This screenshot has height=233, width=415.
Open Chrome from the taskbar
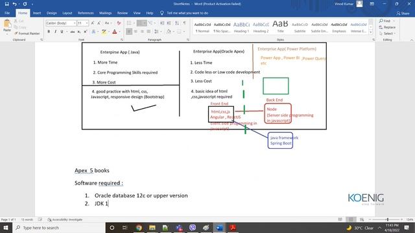pyautogui.click(x=139, y=228)
